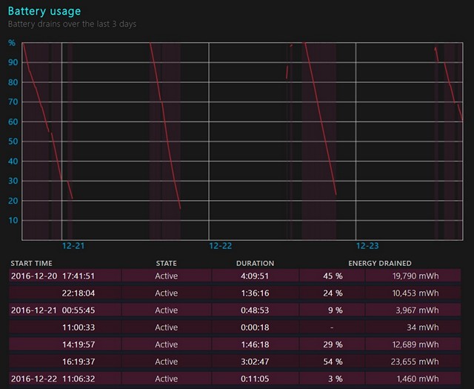Click start time '16:19:37'
474x389 pixels.
(x=79, y=362)
